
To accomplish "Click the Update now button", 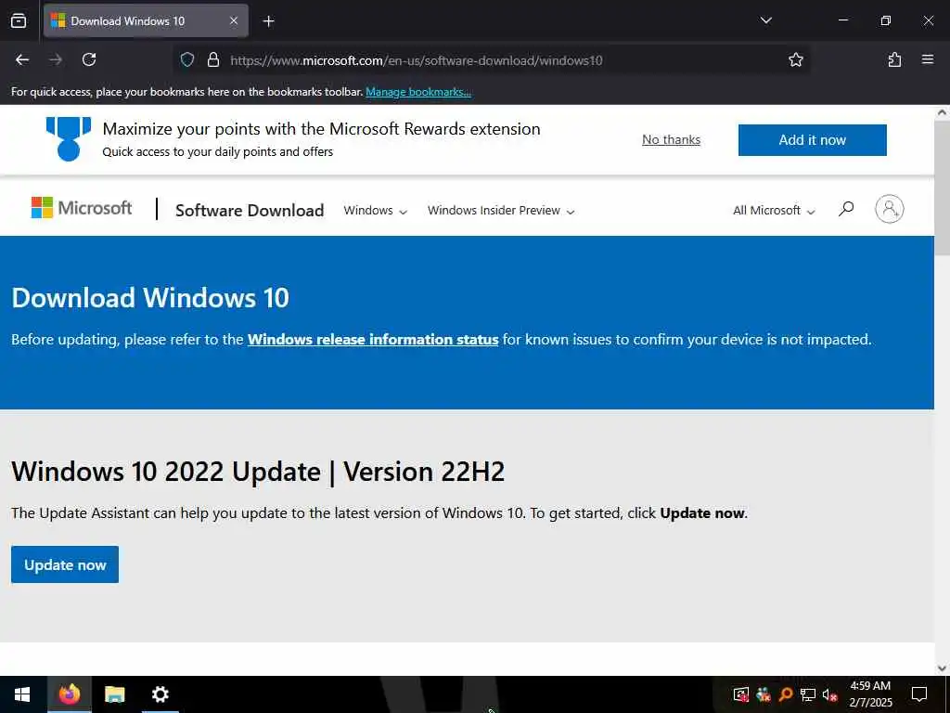I will click(65, 564).
